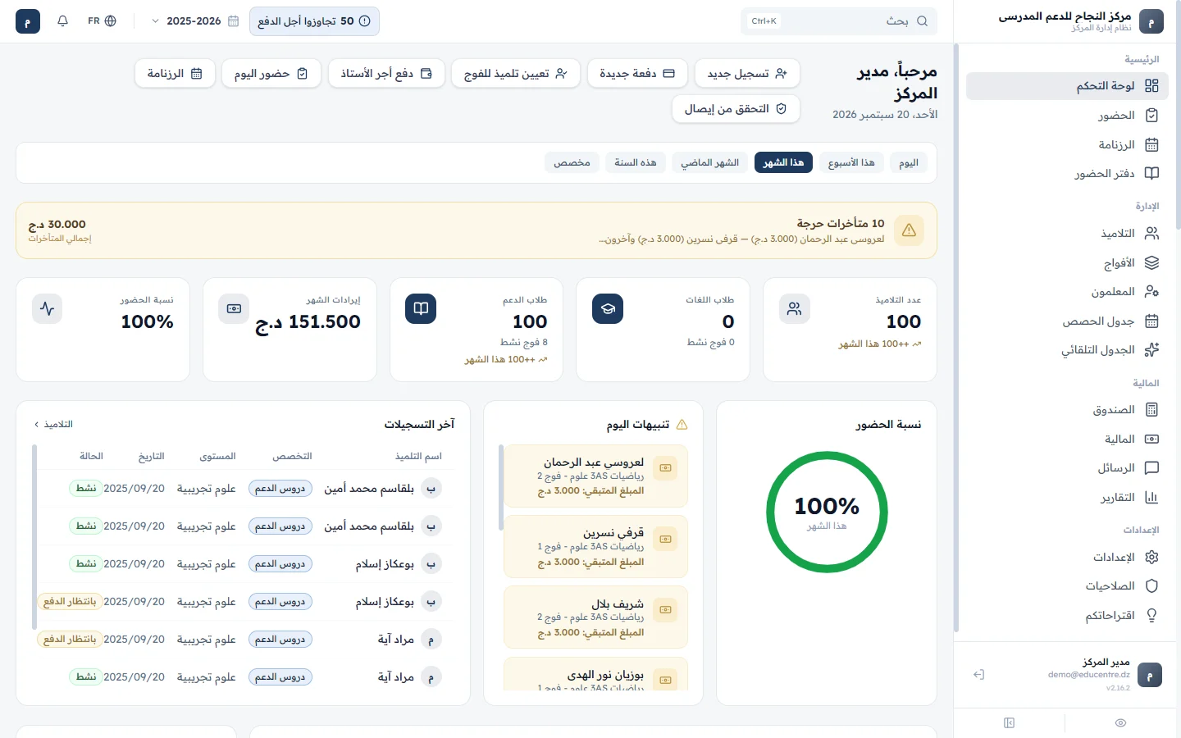Click the user avatar in the top bar
1181x738 pixels.
[28, 21]
